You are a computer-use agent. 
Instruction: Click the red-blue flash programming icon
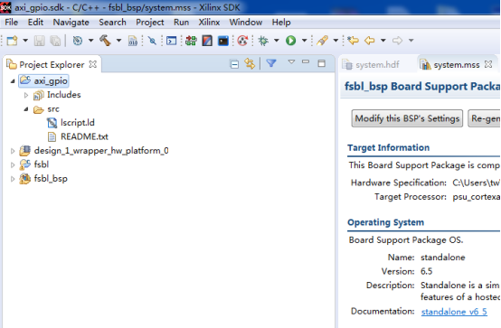coord(207,41)
